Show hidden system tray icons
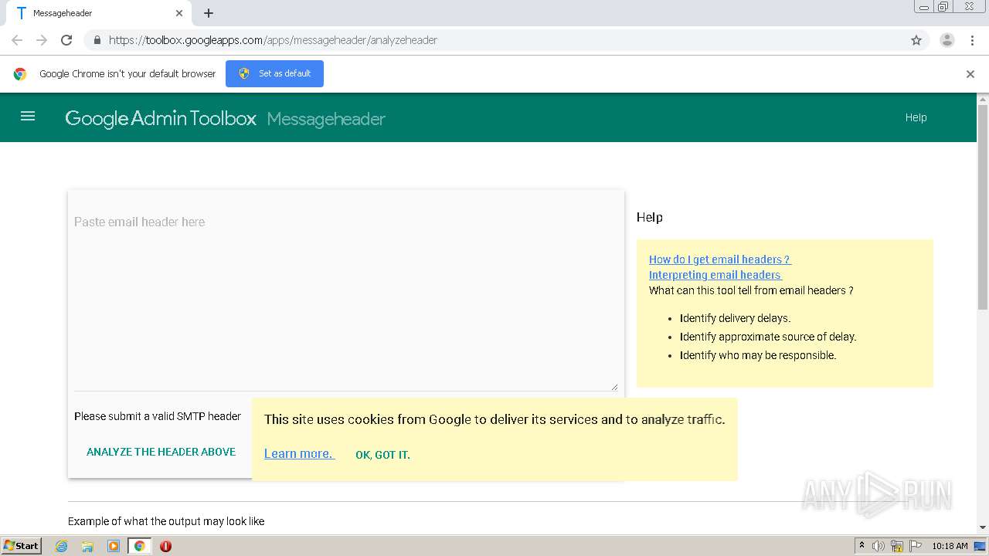The width and height of the screenshot is (989, 556). pos(862,546)
